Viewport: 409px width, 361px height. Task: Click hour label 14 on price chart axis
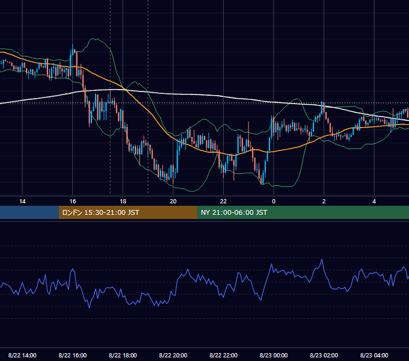point(22,202)
